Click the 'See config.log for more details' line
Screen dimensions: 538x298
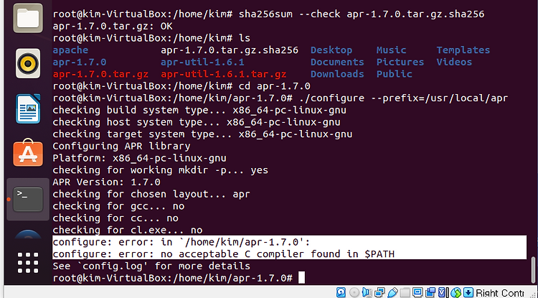pos(151,266)
